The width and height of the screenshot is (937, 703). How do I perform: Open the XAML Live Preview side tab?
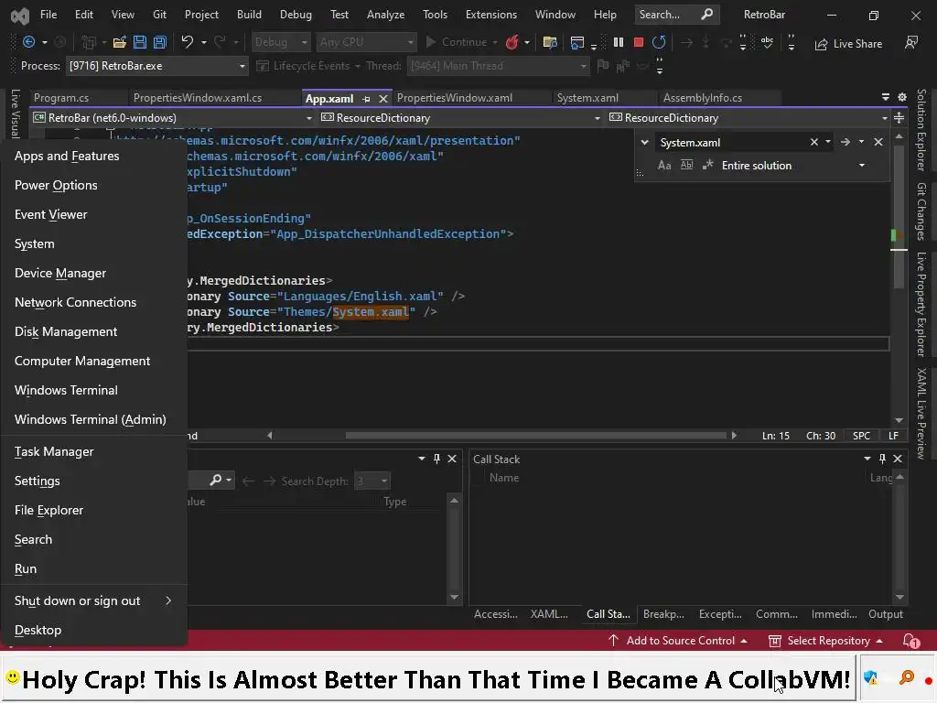click(921, 414)
